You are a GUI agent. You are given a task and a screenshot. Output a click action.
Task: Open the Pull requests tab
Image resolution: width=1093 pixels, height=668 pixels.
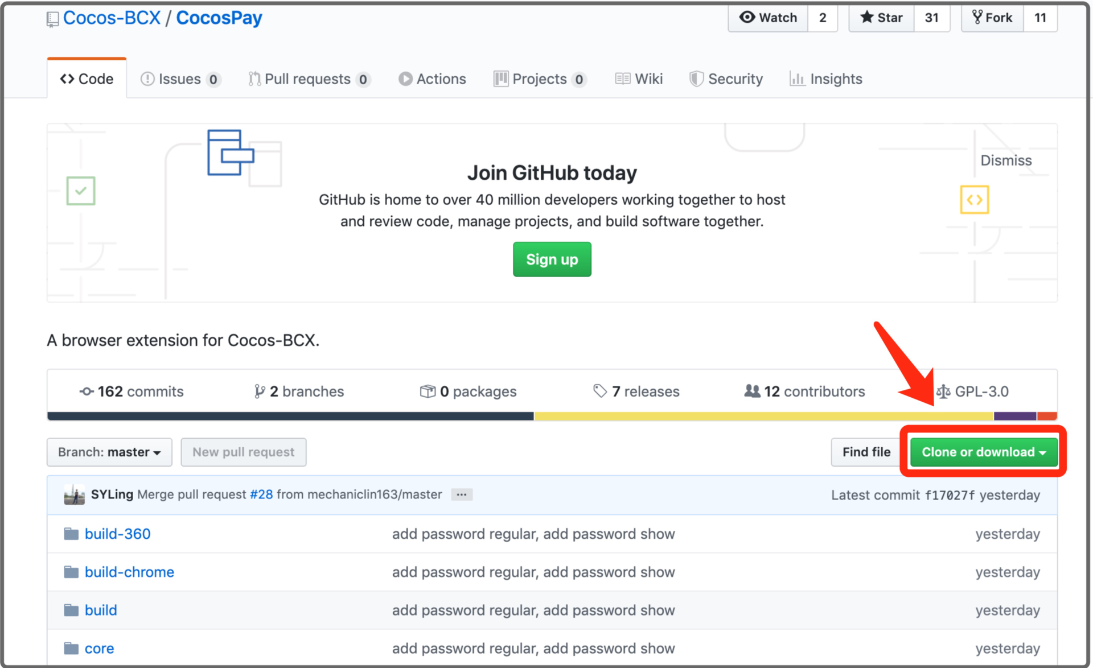(x=310, y=79)
